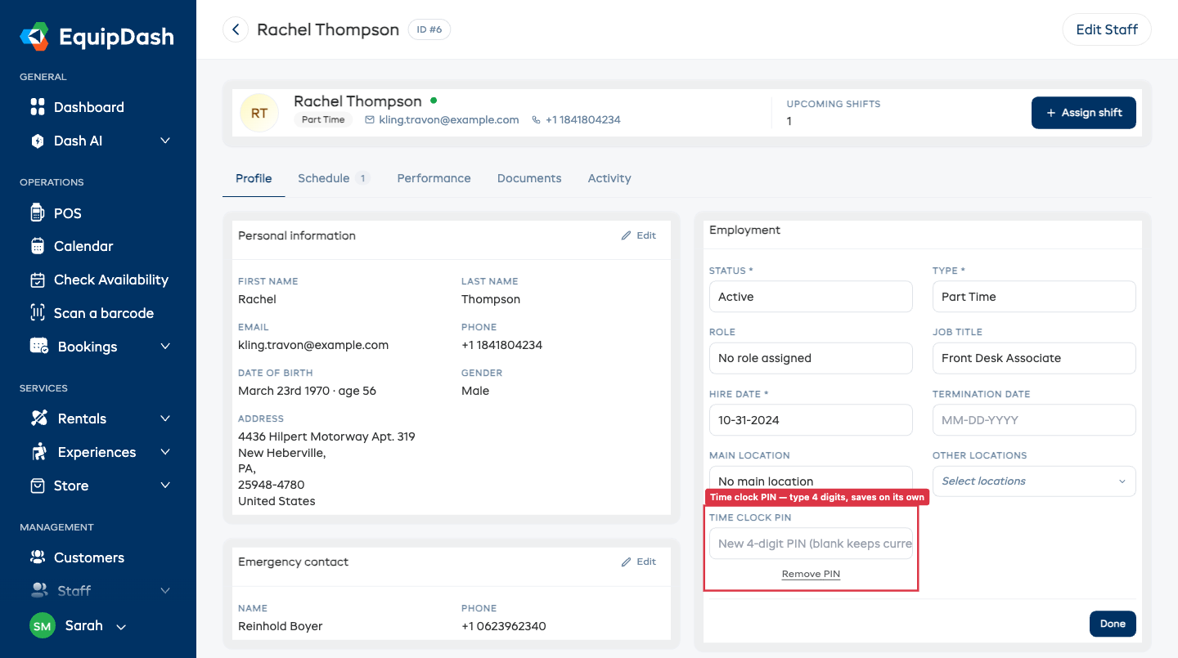
Task: Switch to the Schedule tab
Action: point(334,178)
